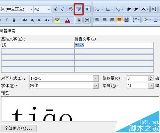The height and width of the screenshot is (133, 160).
Task: Click pinyin text field containing tiāo
Action: coord(114,45)
